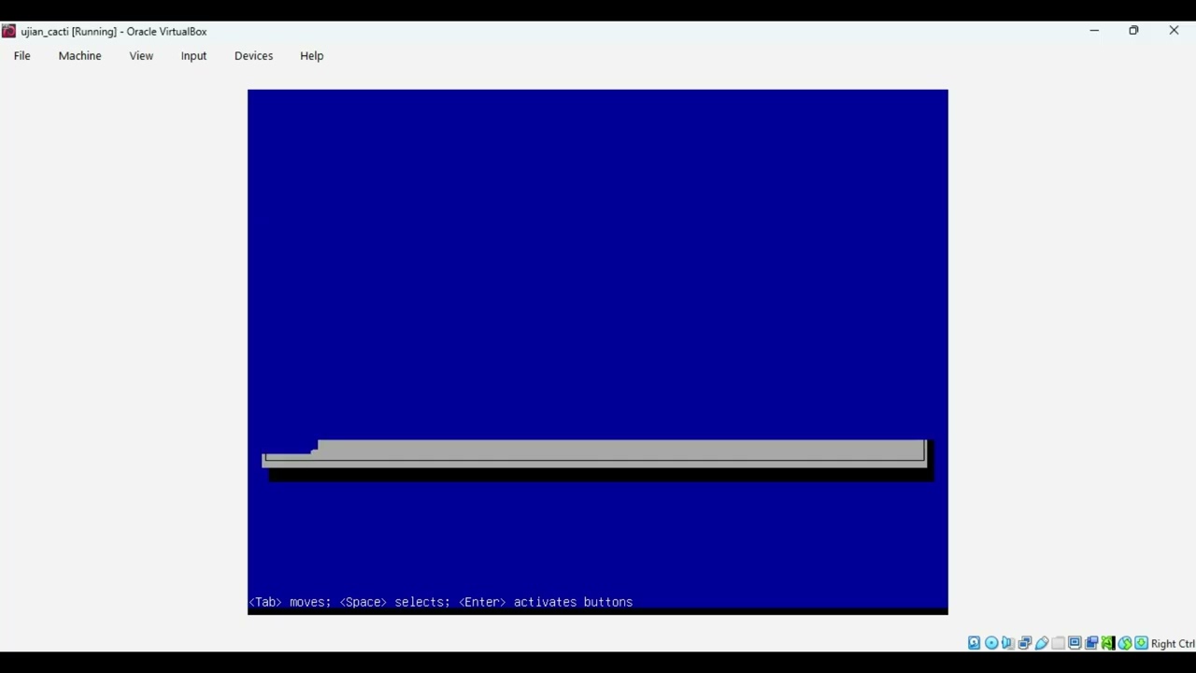
Task: Click the shared folders status icon
Action: tap(1058, 643)
